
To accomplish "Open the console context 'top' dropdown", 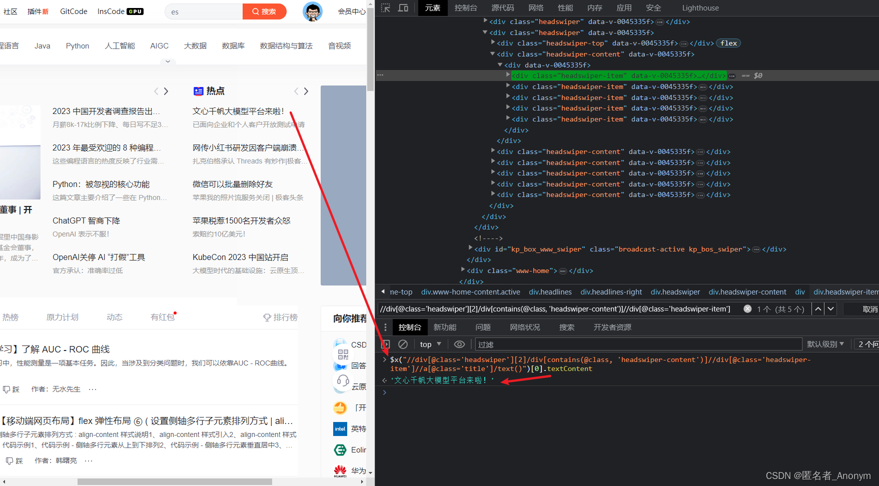I will point(431,344).
